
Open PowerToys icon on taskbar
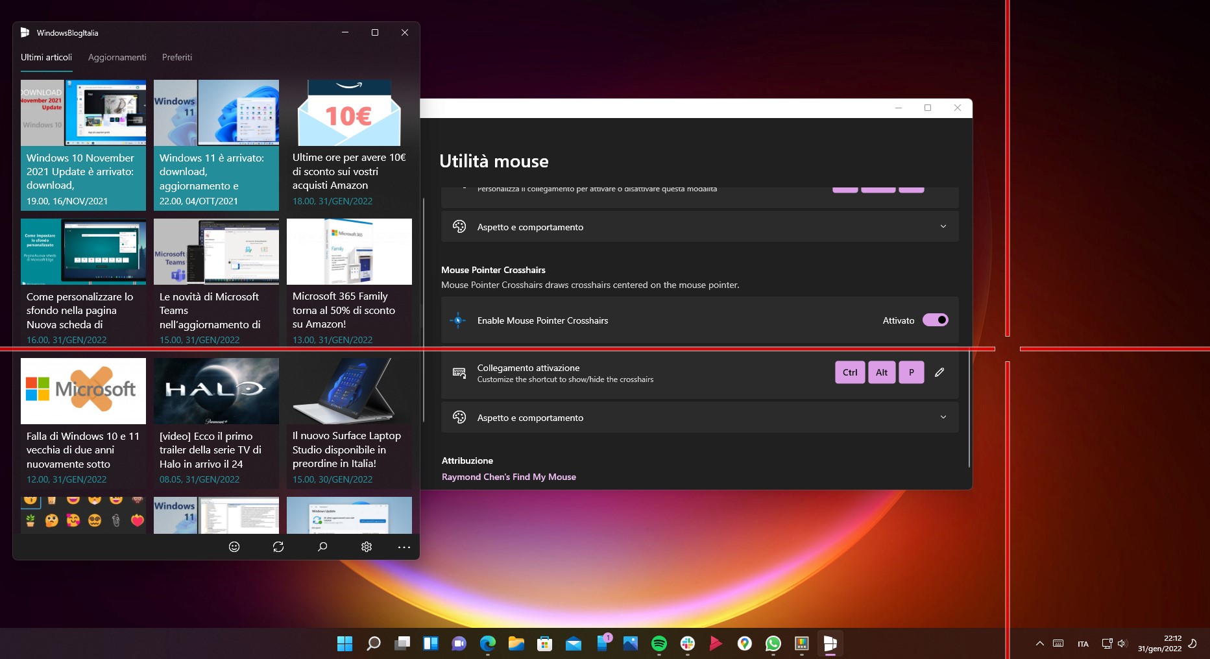coord(802,643)
